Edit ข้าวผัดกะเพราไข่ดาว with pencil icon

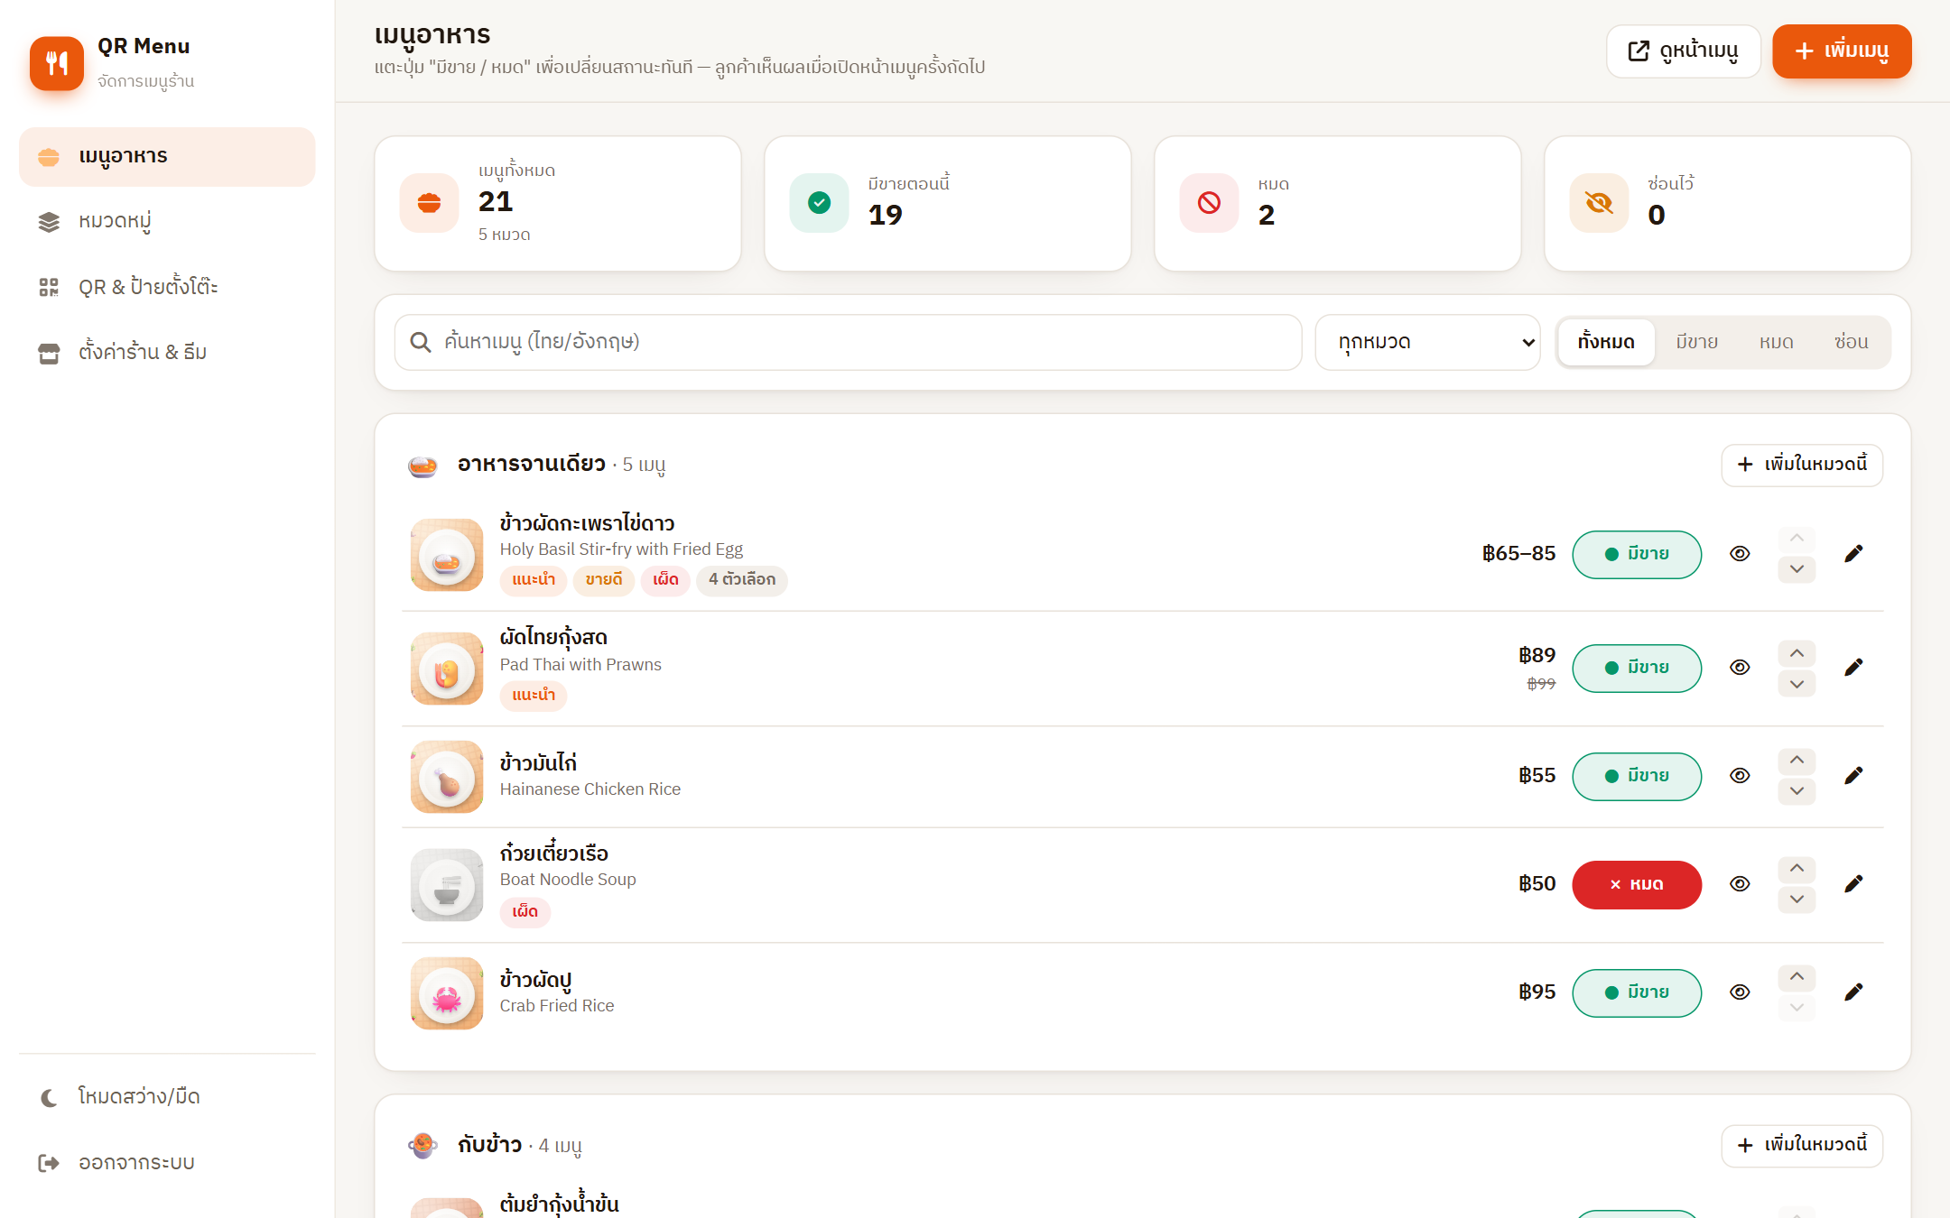pos(1853,554)
